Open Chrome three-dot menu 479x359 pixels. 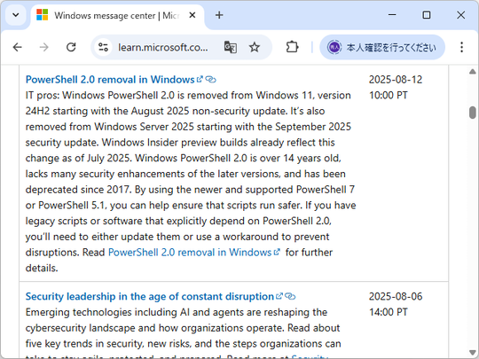[461, 47]
